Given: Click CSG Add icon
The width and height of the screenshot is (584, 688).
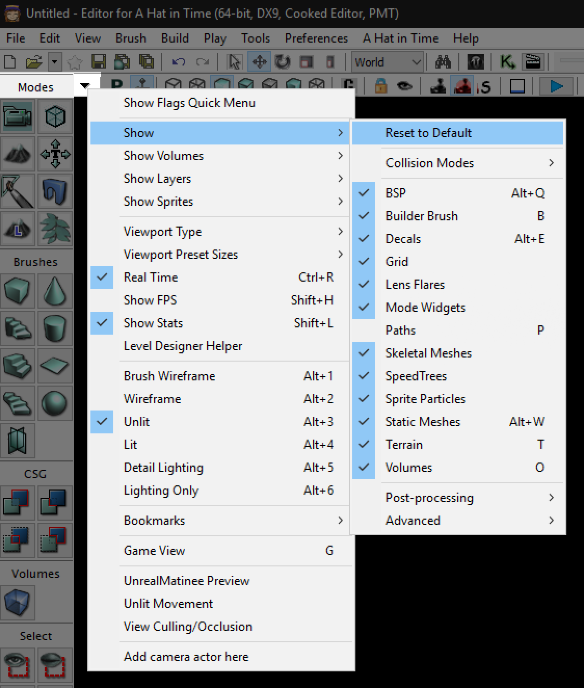Looking at the screenshot, I should click(18, 504).
